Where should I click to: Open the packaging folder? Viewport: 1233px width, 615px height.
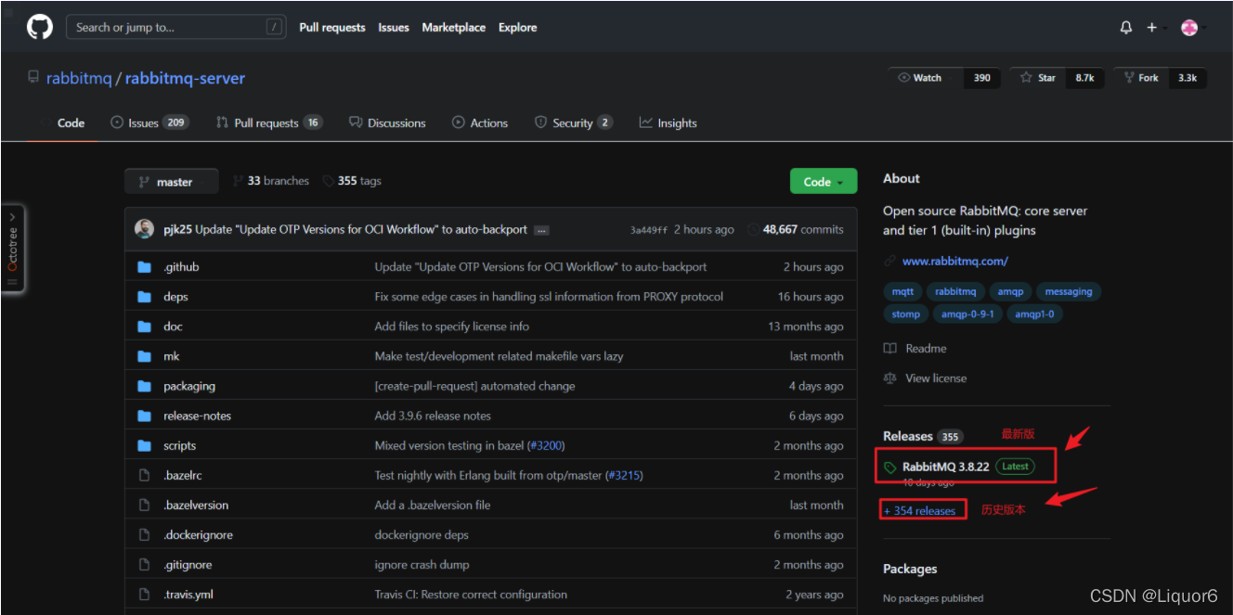coord(189,386)
